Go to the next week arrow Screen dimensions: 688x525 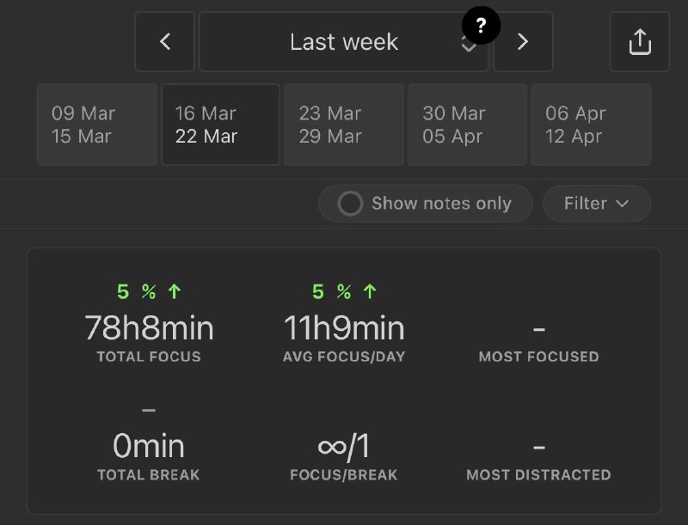[523, 41]
